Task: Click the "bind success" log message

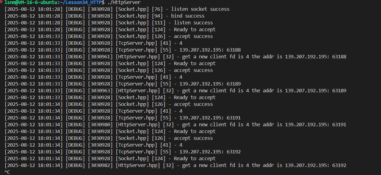Action: (x=188, y=16)
